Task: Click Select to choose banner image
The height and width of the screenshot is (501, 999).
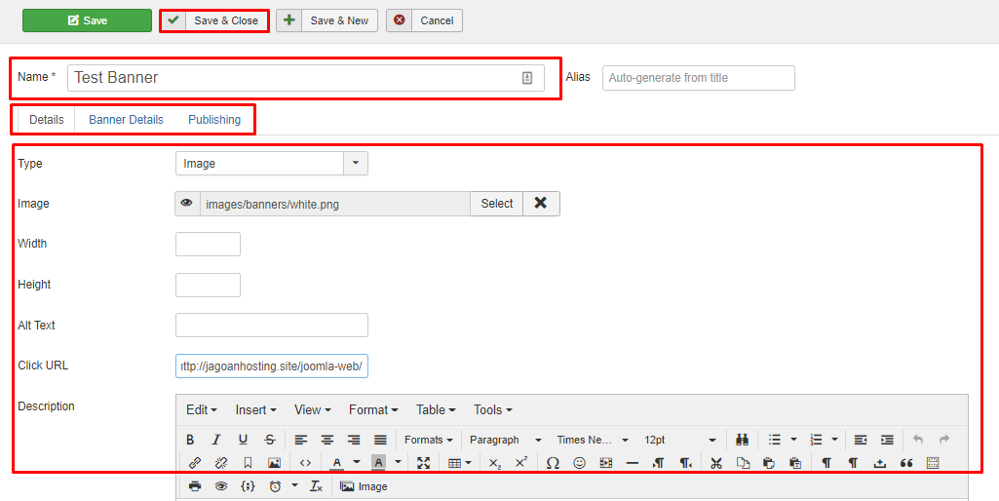Action: coord(497,204)
